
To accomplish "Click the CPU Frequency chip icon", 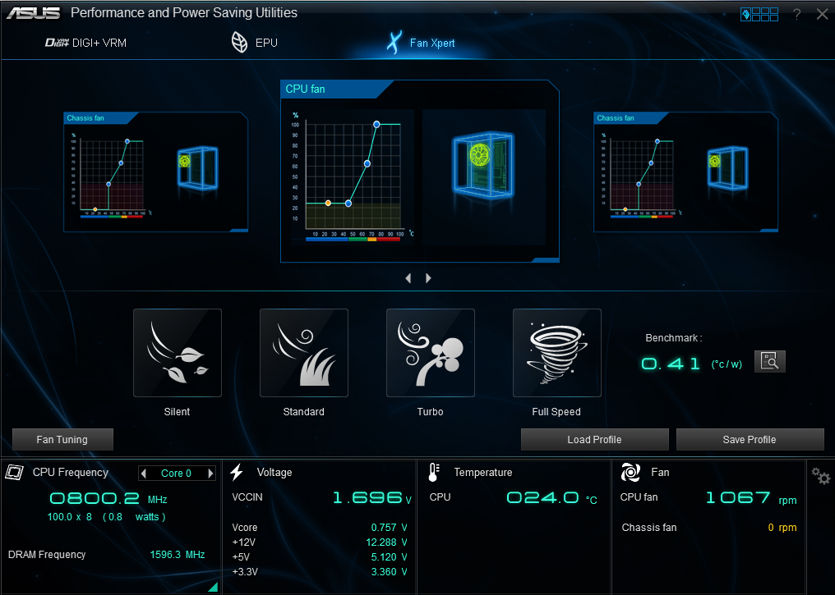I will (x=14, y=472).
